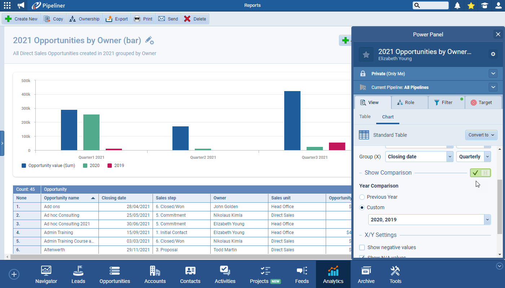Disable the Show Comparison toggle
Screen dimensions: 505x288
(x=480, y=173)
